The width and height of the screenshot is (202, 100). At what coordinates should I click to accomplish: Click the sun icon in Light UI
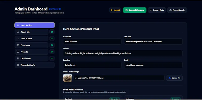(111, 10)
